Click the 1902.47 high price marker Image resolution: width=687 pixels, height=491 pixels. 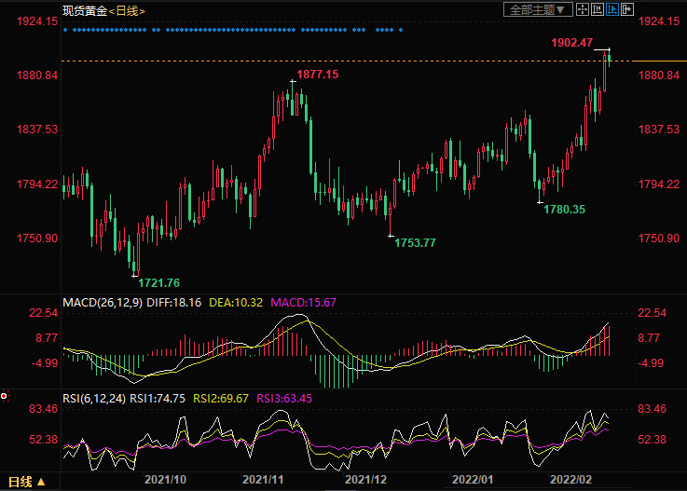point(571,43)
